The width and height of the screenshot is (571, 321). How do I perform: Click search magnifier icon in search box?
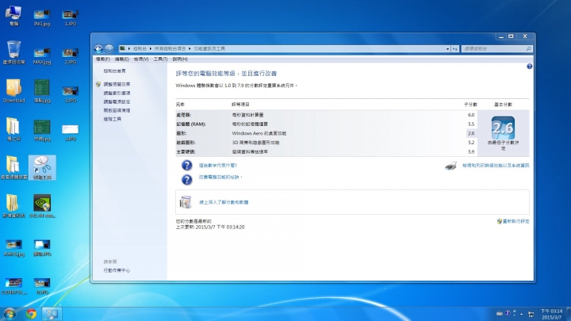pos(528,48)
